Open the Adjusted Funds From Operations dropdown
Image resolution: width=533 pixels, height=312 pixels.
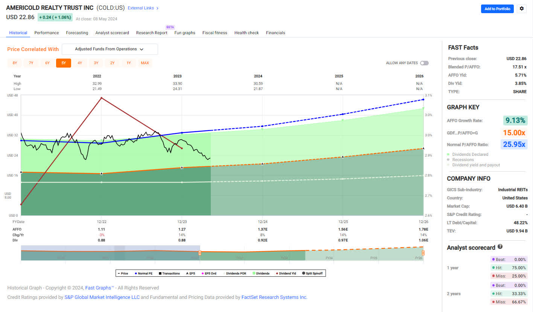click(x=110, y=49)
